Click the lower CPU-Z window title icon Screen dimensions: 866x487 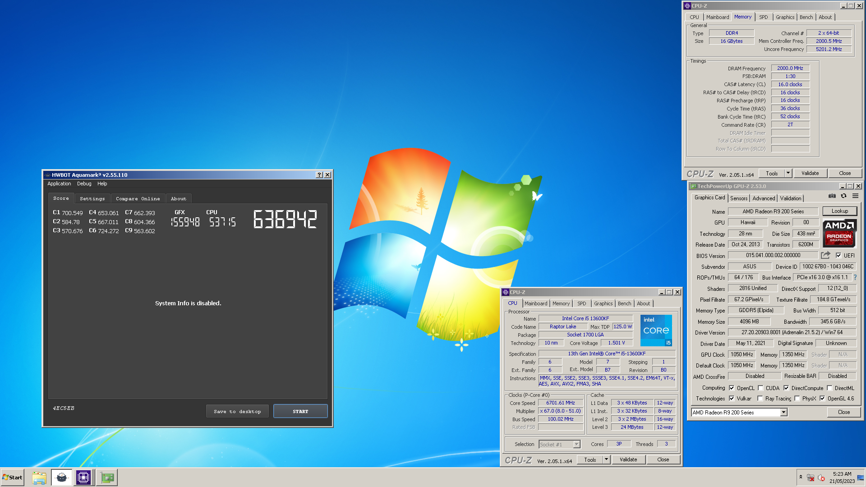506,292
